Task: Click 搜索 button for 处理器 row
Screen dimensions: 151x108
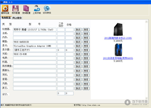Action: pyautogui.click(x=86, y=30)
